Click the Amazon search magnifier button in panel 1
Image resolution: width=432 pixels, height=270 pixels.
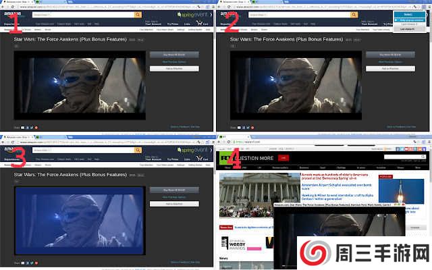coord(137,13)
